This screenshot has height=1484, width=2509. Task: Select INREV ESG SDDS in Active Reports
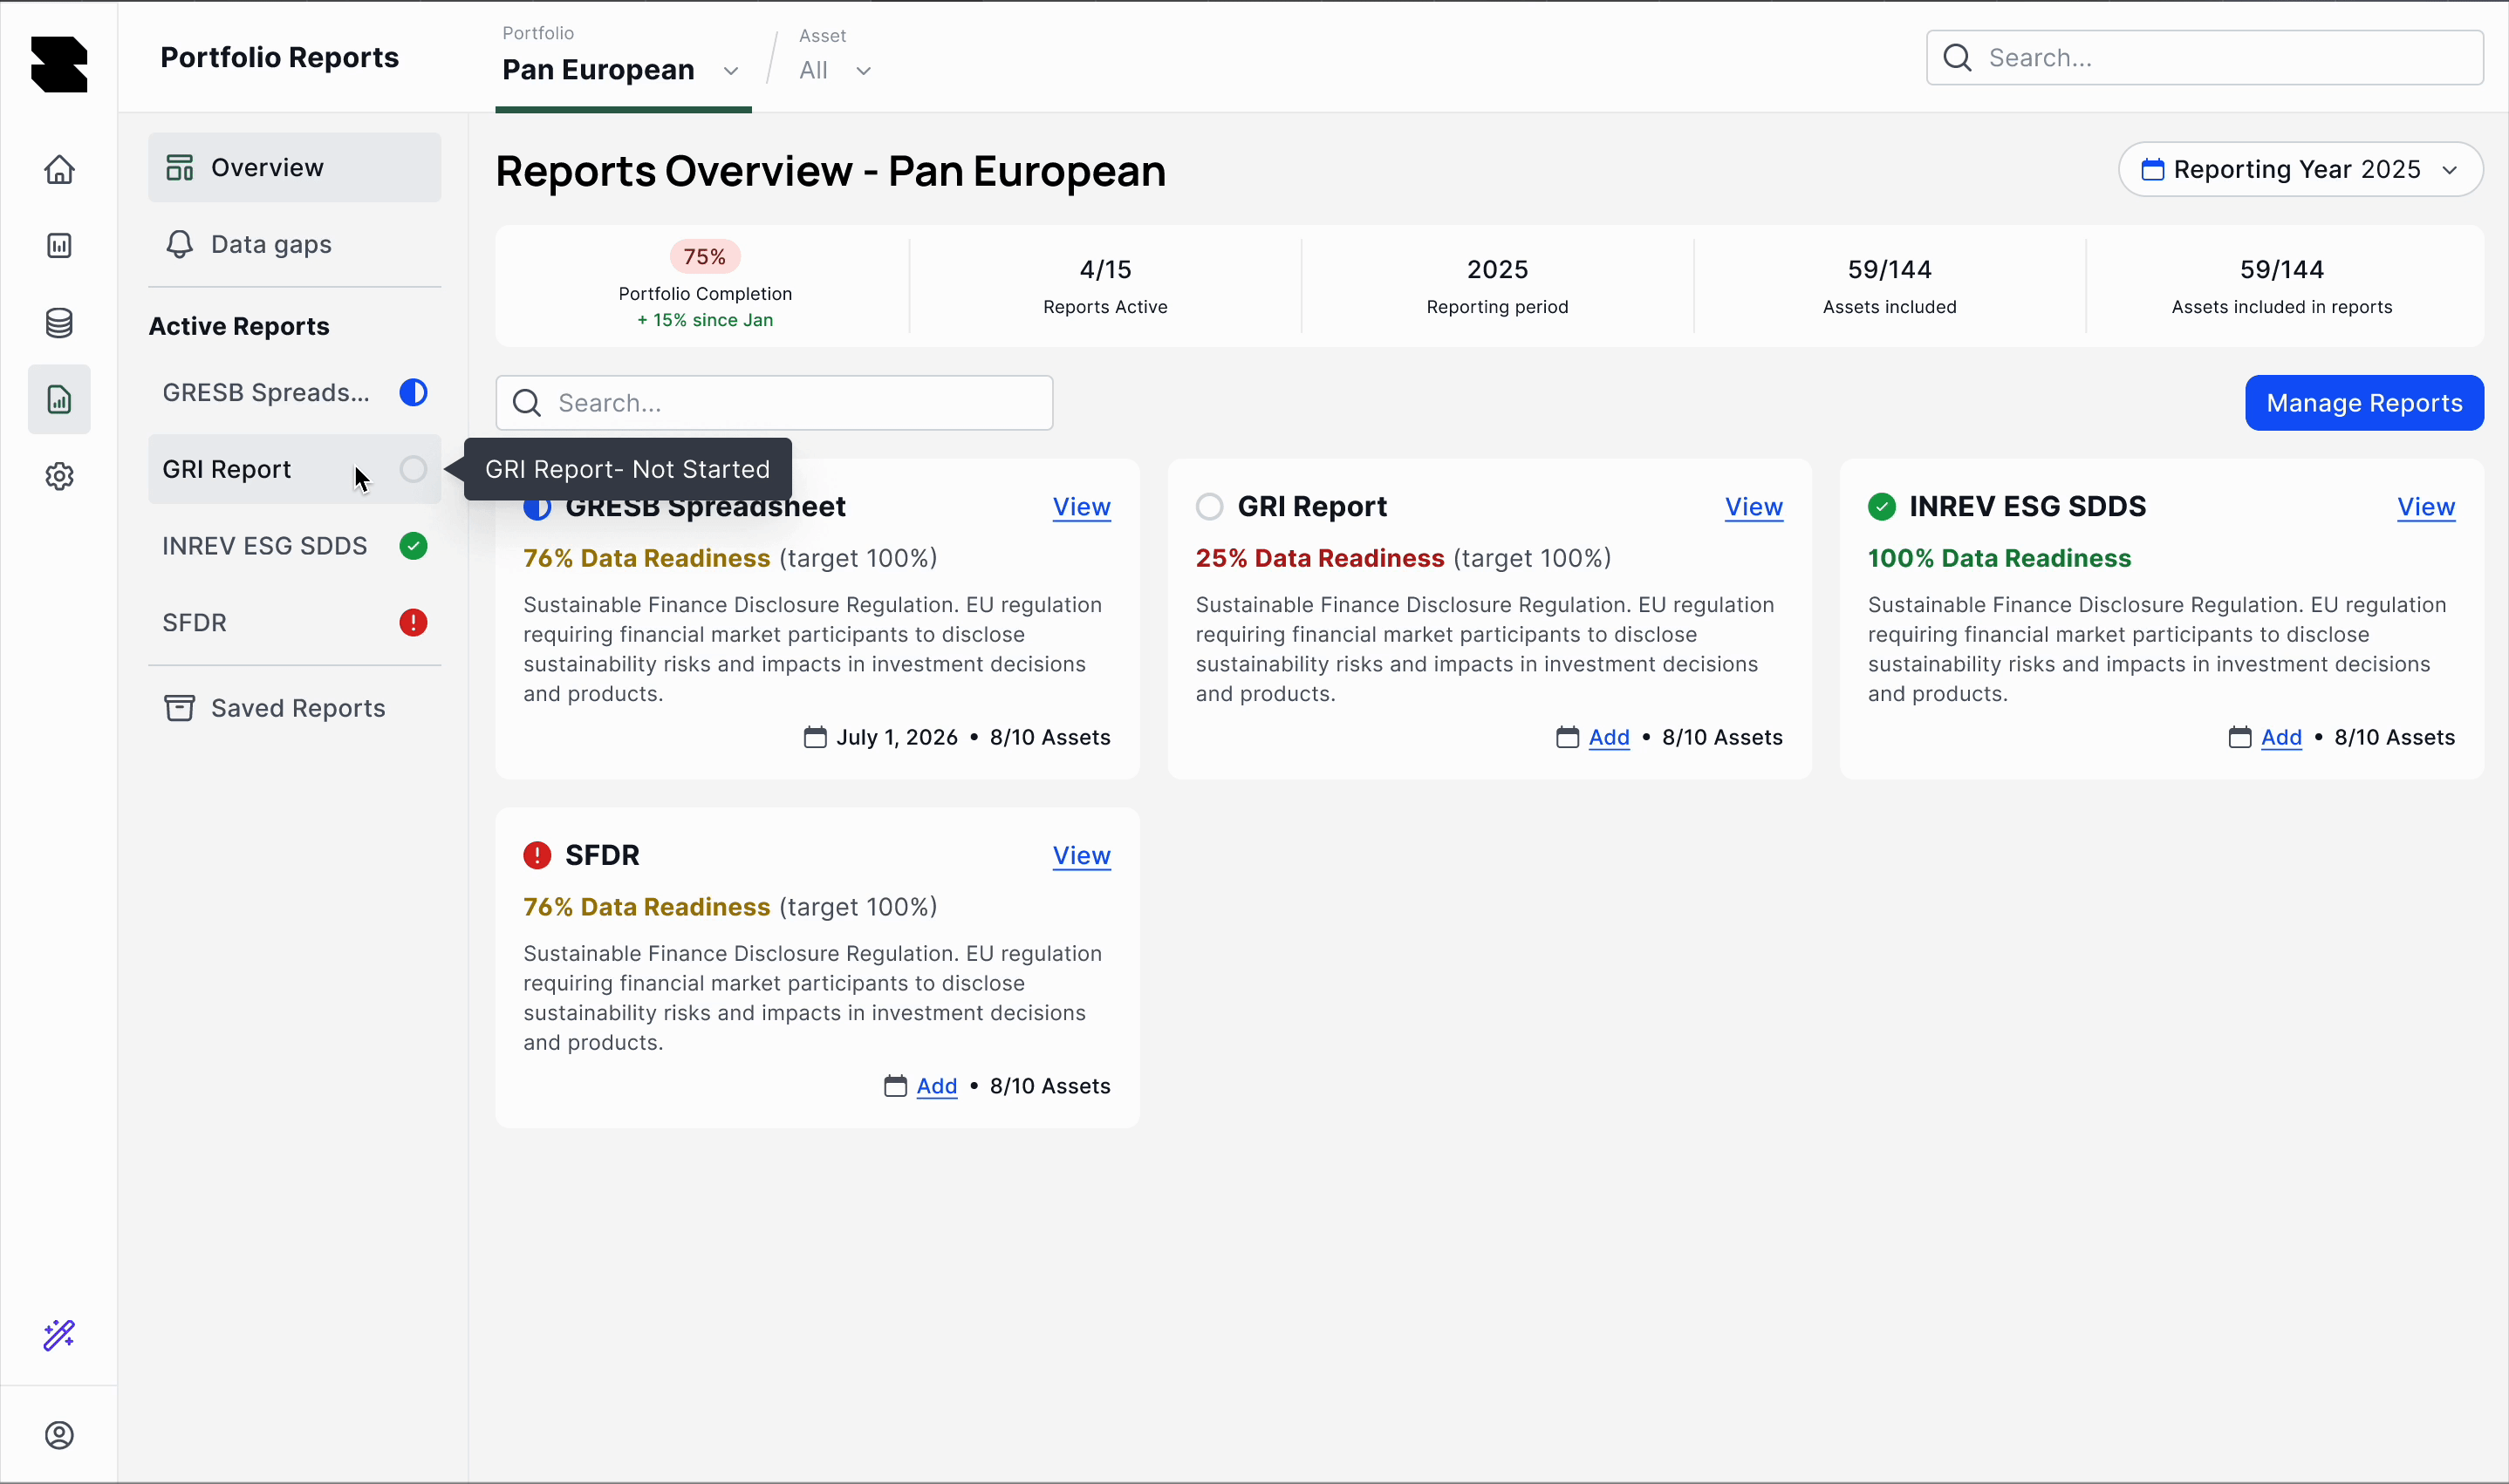(x=294, y=546)
